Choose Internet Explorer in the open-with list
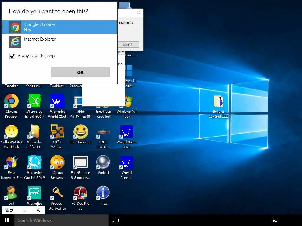Image resolution: width=302 pixels, height=226 pixels. click(60, 41)
